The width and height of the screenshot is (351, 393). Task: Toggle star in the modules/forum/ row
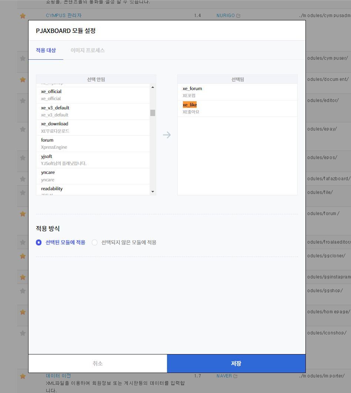coord(23,214)
